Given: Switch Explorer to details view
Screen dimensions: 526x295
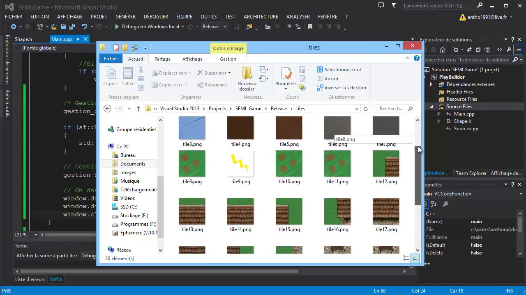Looking at the screenshot, I should (406, 259).
